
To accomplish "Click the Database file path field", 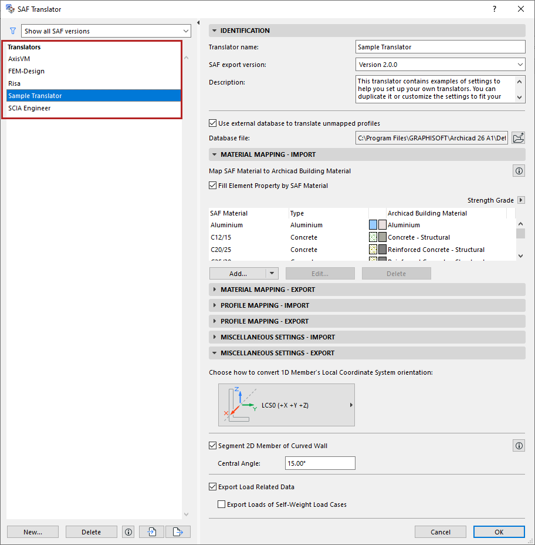I will 432,138.
